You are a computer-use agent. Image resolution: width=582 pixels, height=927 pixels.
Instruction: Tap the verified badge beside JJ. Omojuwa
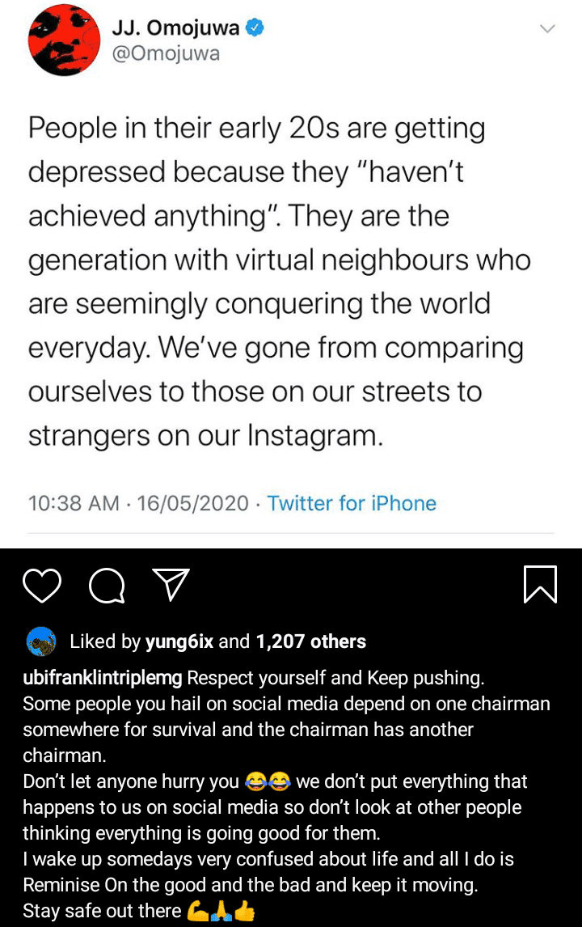click(255, 28)
